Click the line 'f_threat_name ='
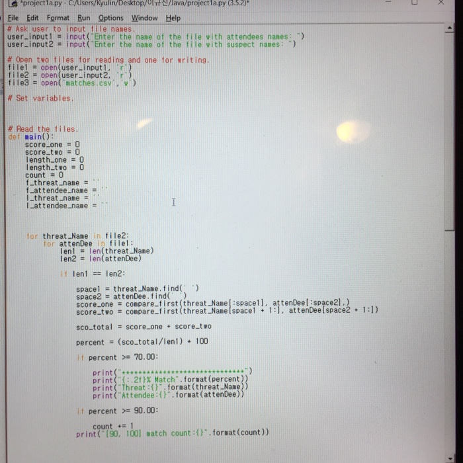Image resolution: width=463 pixels, height=463 pixels. click(63, 183)
